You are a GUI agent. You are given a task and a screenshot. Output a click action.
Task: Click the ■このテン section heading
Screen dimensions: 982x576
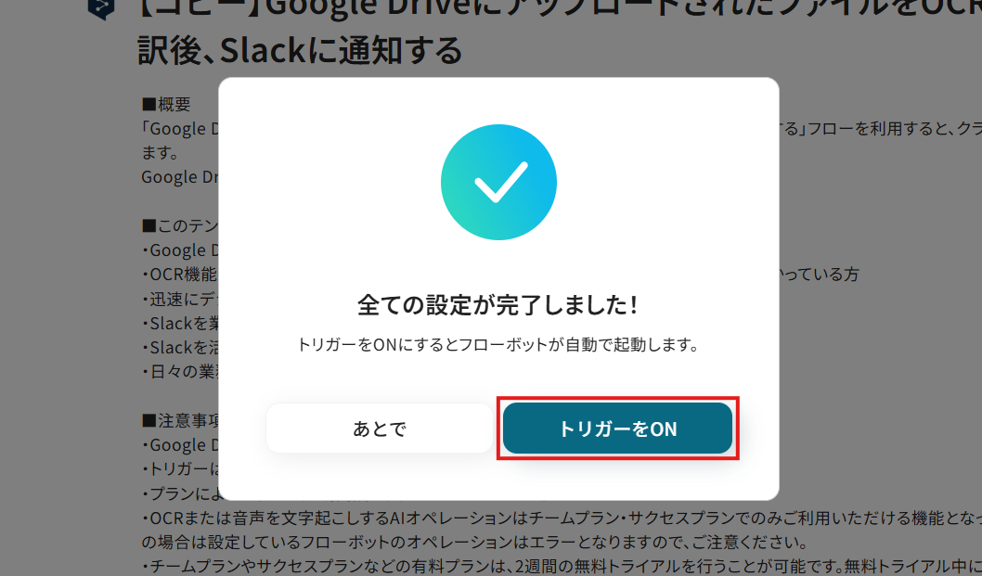(180, 225)
